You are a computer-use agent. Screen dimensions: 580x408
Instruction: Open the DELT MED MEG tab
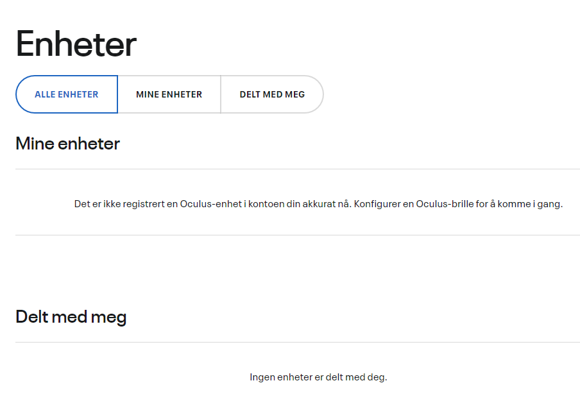272,94
